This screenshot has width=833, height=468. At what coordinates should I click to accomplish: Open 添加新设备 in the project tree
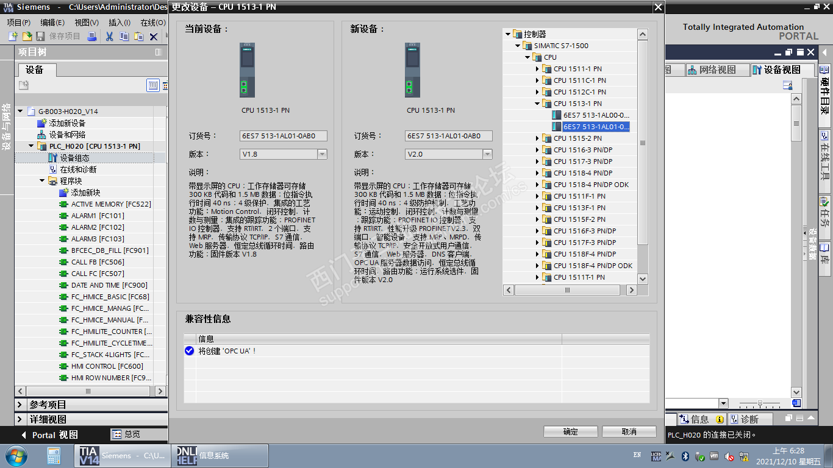click(x=67, y=123)
